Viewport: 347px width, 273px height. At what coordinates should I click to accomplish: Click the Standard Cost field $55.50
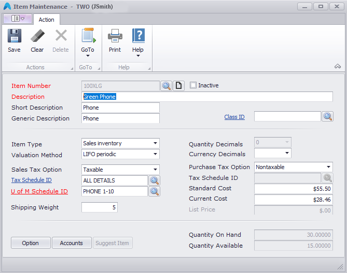point(294,189)
